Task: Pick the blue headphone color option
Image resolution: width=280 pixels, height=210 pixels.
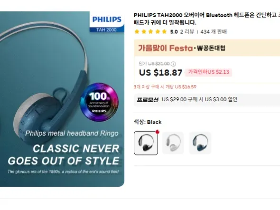Action: 200,143
